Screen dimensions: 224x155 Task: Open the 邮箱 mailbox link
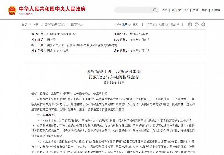click(x=204, y=10)
